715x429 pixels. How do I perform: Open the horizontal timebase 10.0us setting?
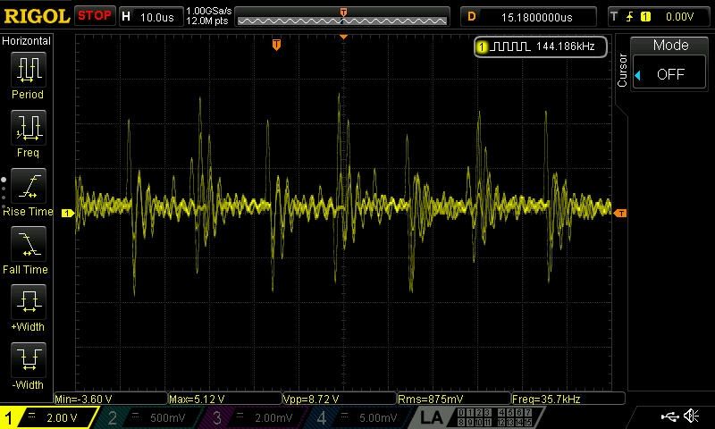150,17
